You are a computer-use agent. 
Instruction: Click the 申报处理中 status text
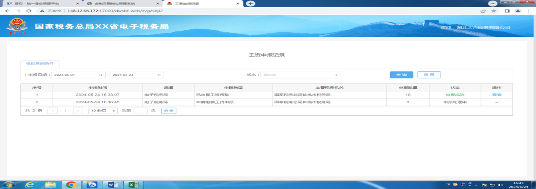[x=455, y=102]
